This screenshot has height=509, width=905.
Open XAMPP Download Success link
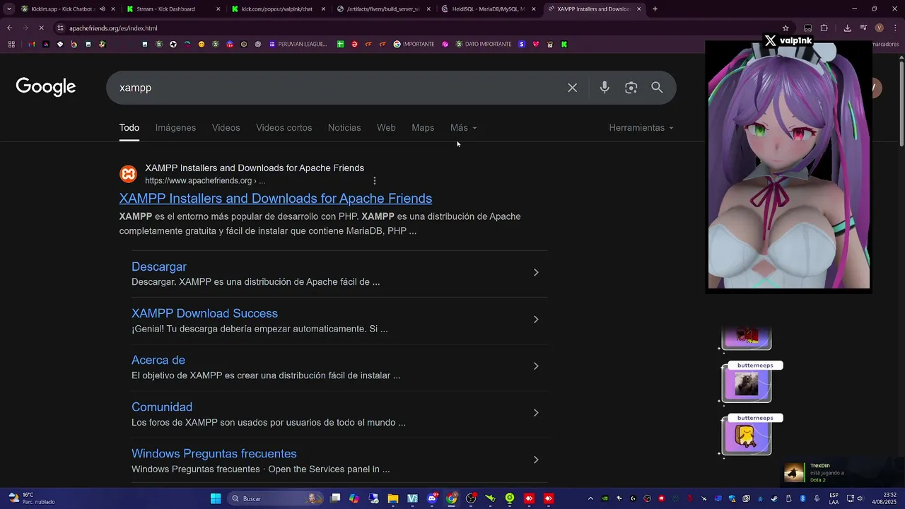click(x=204, y=313)
